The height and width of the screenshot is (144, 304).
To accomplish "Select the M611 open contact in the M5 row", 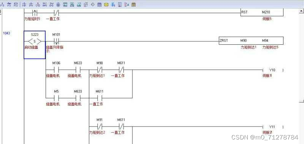I will tap(100, 98).
